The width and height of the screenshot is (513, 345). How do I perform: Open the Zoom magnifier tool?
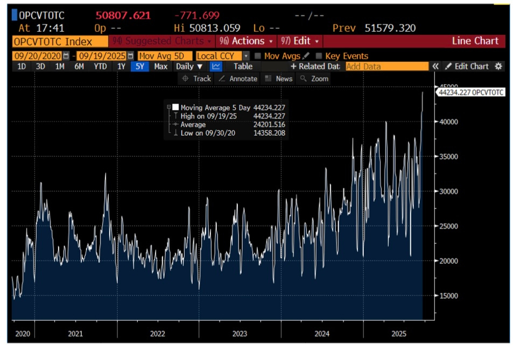(x=314, y=79)
